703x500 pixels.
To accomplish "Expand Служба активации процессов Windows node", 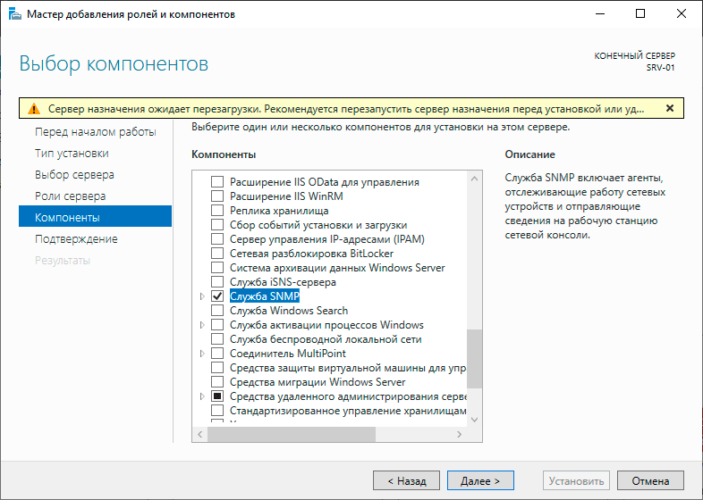I will [202, 325].
